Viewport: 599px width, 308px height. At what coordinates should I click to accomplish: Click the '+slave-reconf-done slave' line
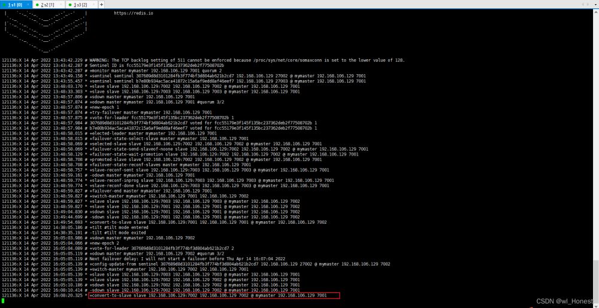(x=165, y=185)
